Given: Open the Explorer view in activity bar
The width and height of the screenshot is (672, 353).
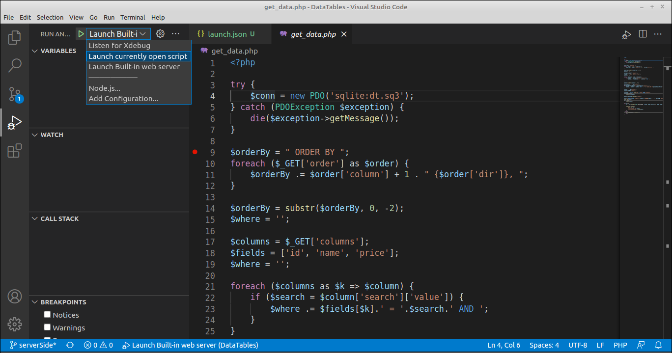Looking at the screenshot, I should click(15, 37).
